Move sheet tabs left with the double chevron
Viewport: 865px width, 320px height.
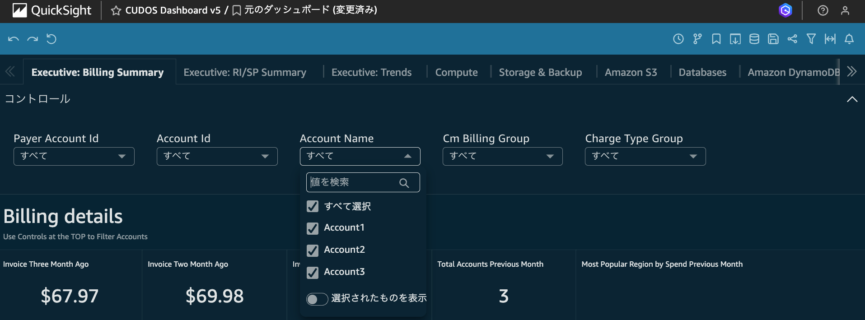point(10,71)
